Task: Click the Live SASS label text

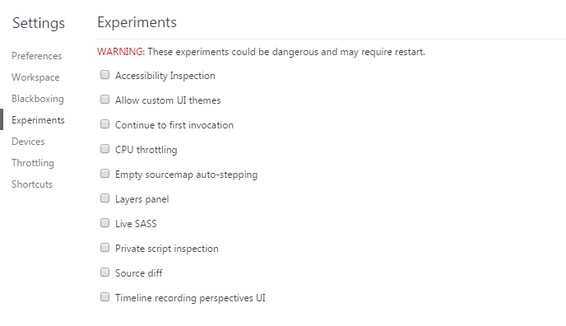Action: pyautogui.click(x=136, y=224)
